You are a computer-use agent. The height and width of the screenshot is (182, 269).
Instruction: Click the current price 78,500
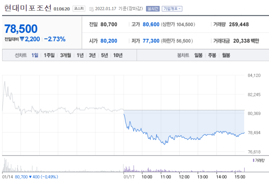pyautogui.click(x=21, y=29)
